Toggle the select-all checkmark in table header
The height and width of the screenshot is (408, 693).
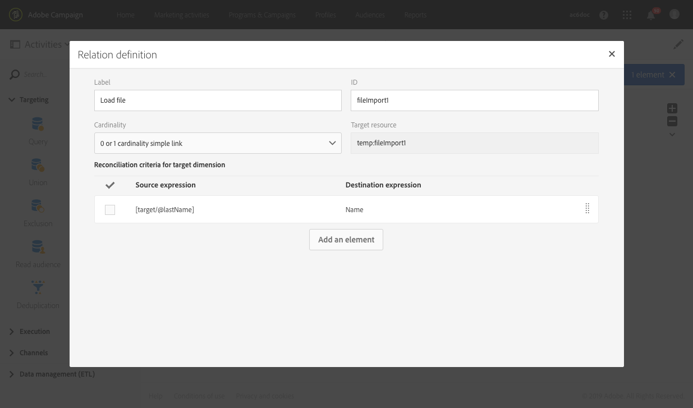click(x=110, y=185)
